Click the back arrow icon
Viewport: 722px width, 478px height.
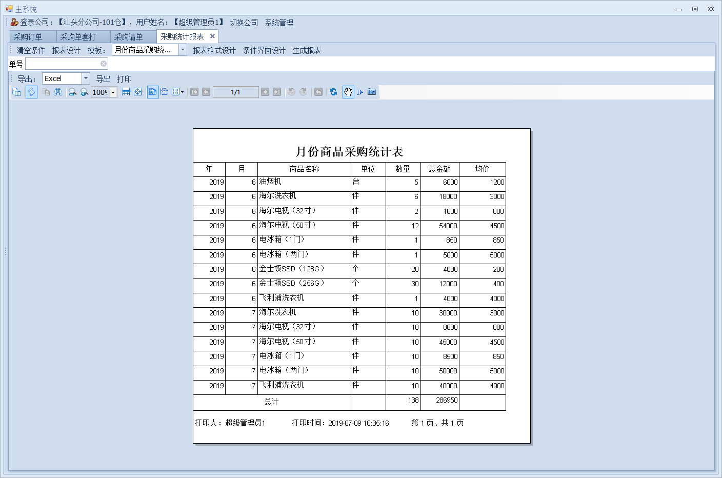click(318, 92)
